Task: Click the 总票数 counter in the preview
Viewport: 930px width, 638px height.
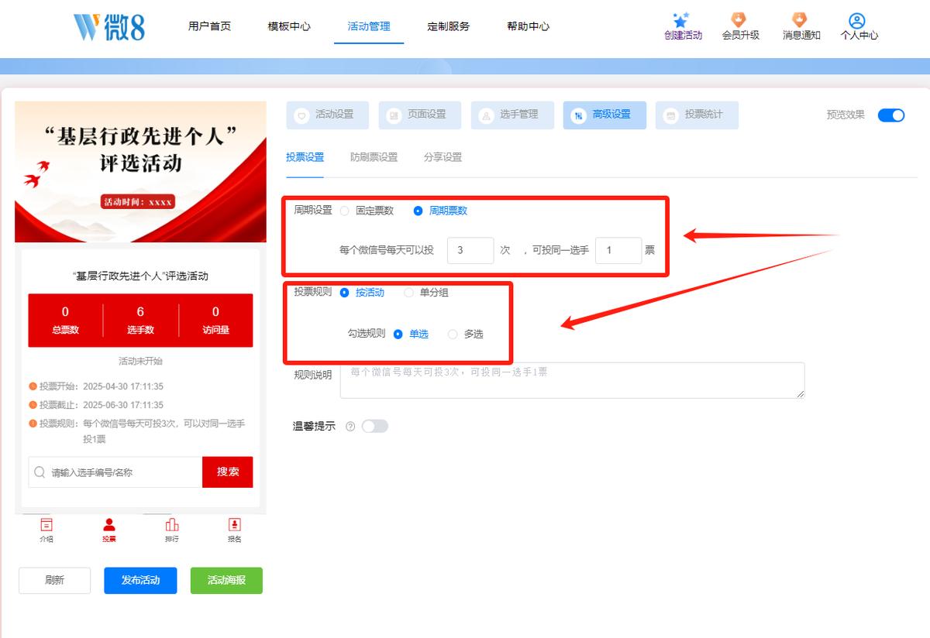Action: 65,321
